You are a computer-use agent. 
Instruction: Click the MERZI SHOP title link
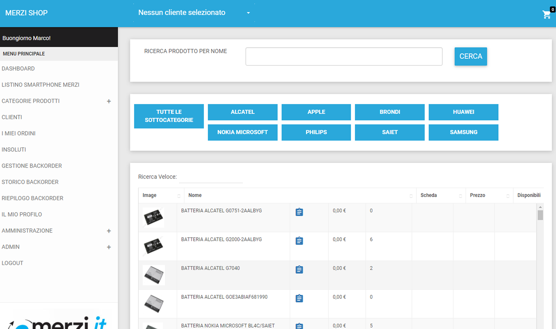[x=26, y=13]
